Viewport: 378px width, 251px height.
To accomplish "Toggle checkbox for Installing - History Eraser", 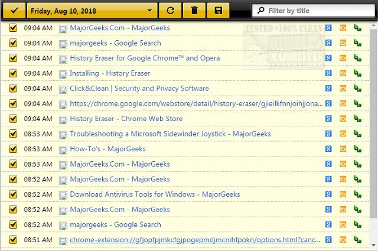I will click(13, 73).
